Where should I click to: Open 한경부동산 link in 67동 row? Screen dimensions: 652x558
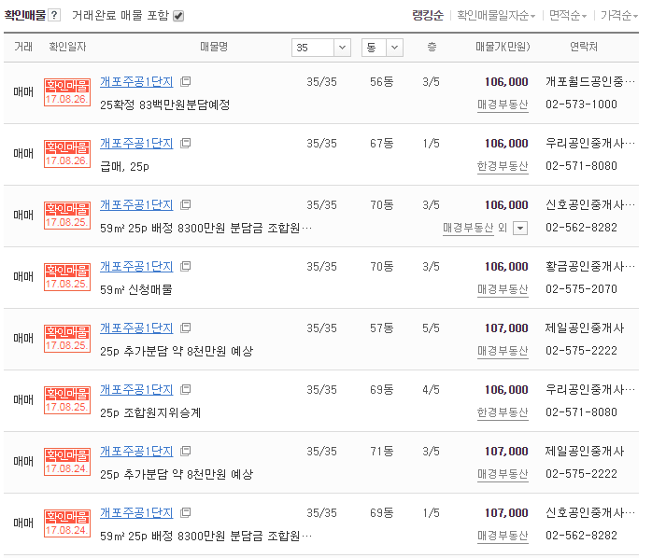pos(503,166)
